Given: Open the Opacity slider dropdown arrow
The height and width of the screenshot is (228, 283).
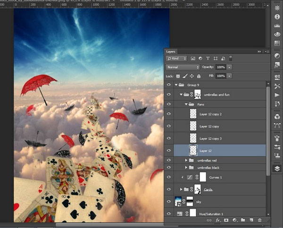Looking at the screenshot, I should tap(229, 67).
